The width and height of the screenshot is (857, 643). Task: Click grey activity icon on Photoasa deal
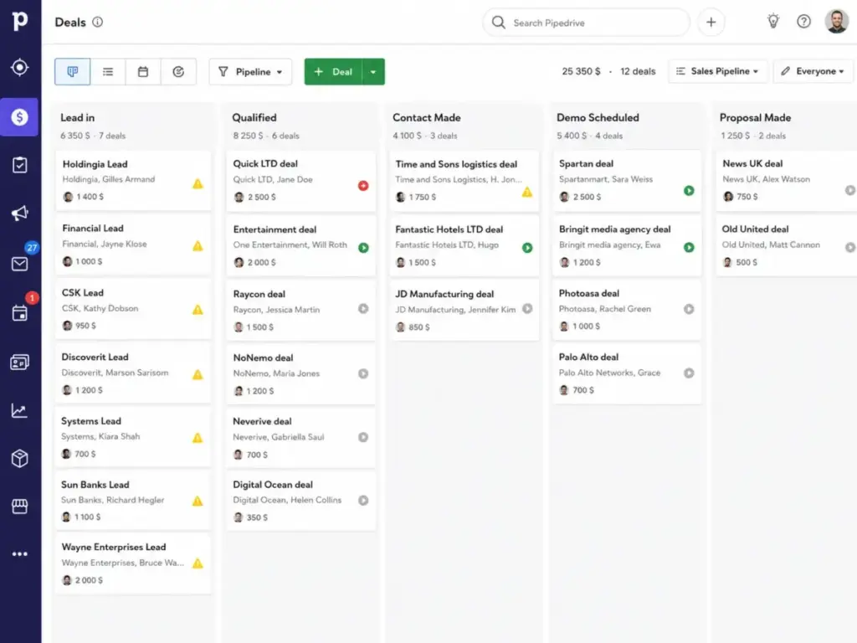pos(689,310)
